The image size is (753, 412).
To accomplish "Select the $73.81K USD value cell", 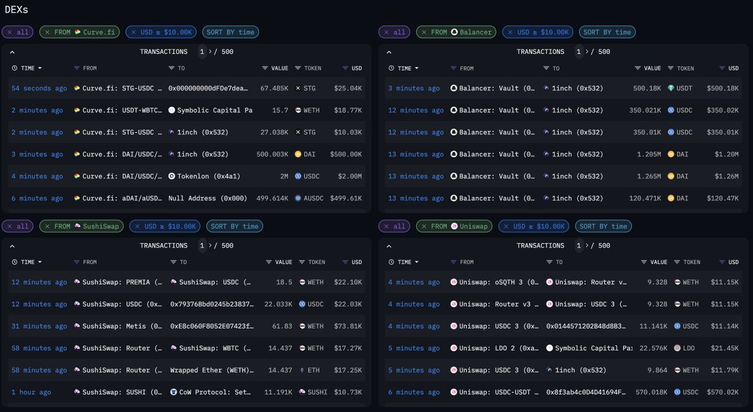I will coord(348,326).
